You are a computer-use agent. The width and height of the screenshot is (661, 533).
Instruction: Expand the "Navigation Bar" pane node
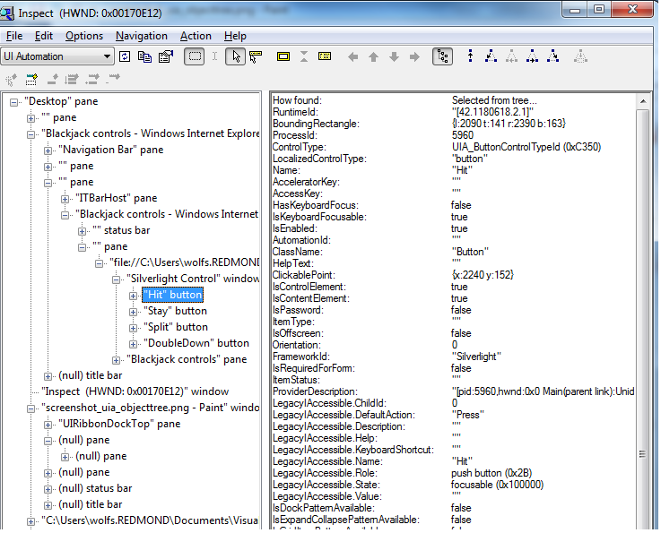tap(48, 150)
